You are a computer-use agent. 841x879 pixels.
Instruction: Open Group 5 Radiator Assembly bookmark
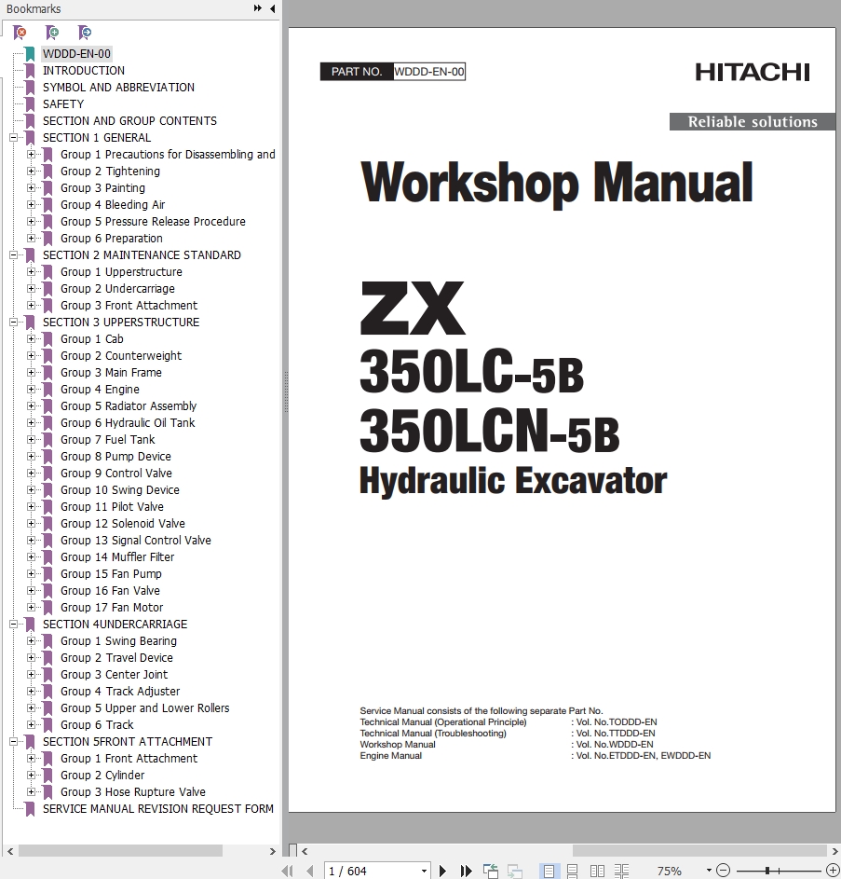(x=129, y=405)
